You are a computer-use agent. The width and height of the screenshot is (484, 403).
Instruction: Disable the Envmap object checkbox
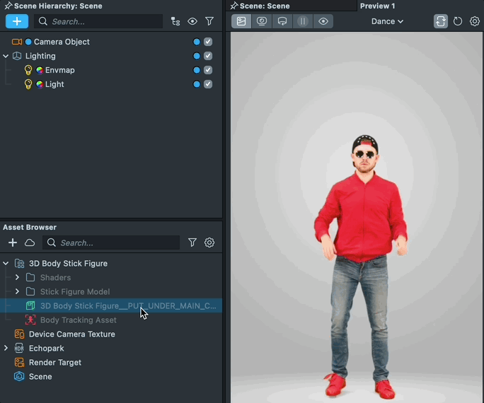point(208,70)
